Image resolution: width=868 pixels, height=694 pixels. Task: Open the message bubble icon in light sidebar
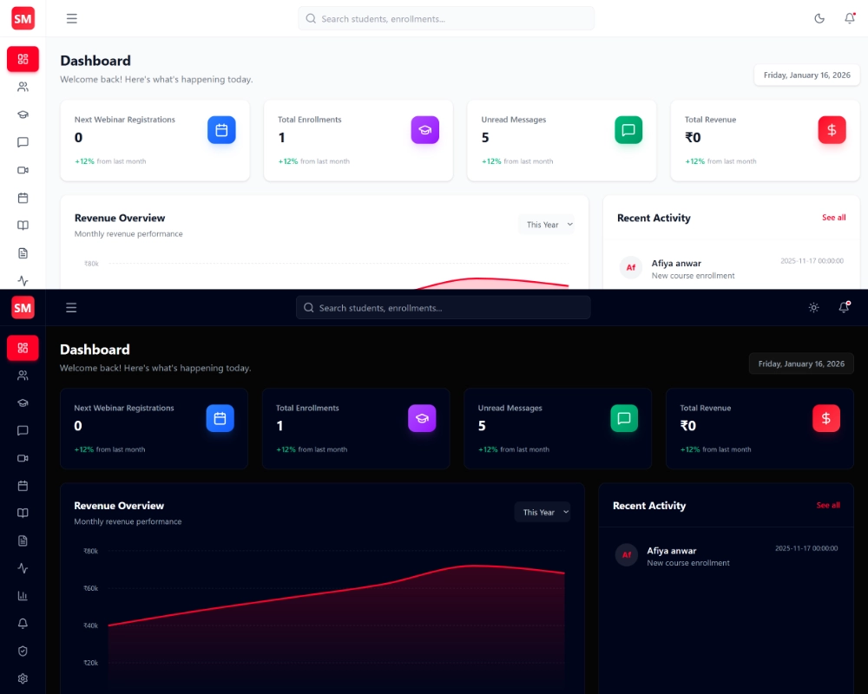[23, 142]
